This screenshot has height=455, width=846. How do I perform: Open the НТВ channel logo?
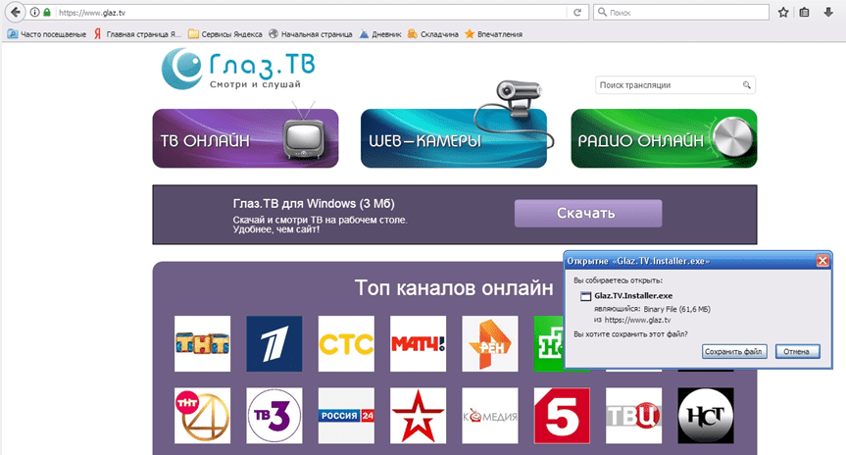549,344
